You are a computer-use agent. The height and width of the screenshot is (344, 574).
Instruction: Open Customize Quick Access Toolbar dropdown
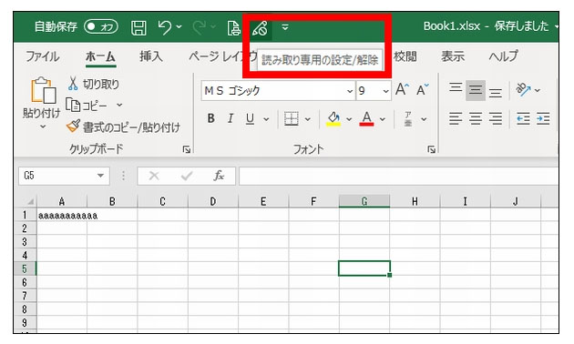pyautogui.click(x=285, y=27)
